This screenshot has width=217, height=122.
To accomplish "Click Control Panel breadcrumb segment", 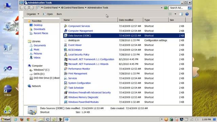I will (x=51, y=7).
